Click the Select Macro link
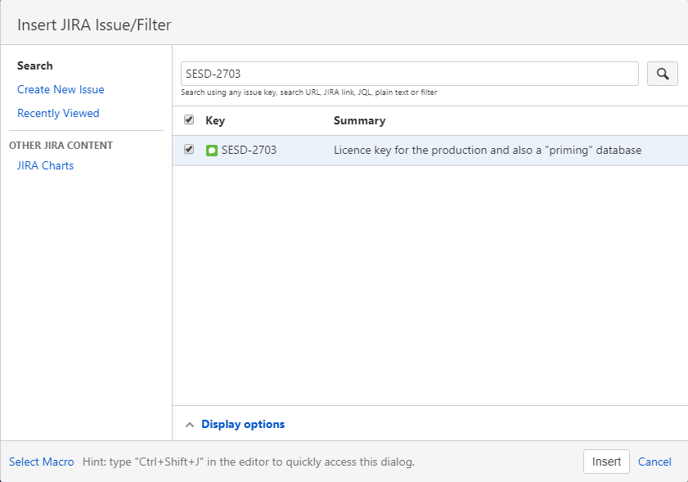This screenshot has height=482, width=688. pyautogui.click(x=41, y=462)
